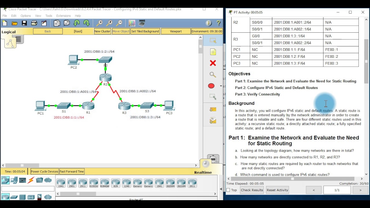The height and width of the screenshot is (208, 370).
Task: Click switch S3 in the topology
Action: [147, 105]
